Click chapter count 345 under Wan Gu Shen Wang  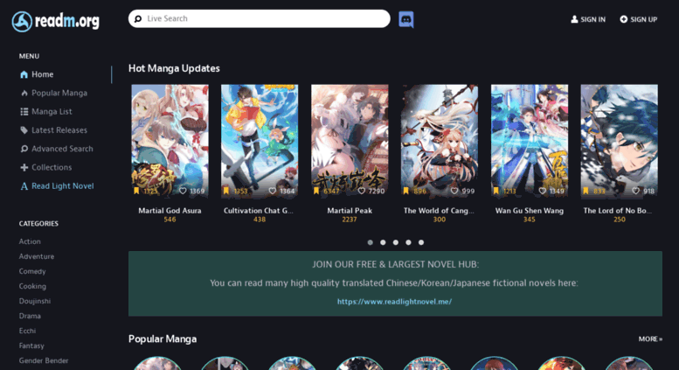[x=530, y=220]
